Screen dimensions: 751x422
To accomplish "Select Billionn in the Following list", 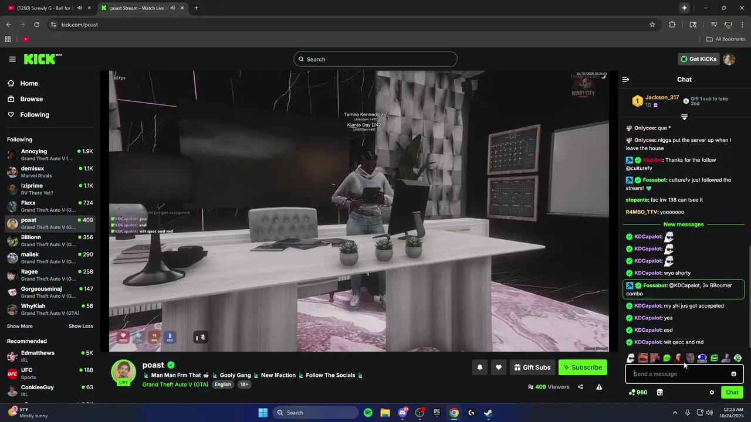I will coord(50,240).
